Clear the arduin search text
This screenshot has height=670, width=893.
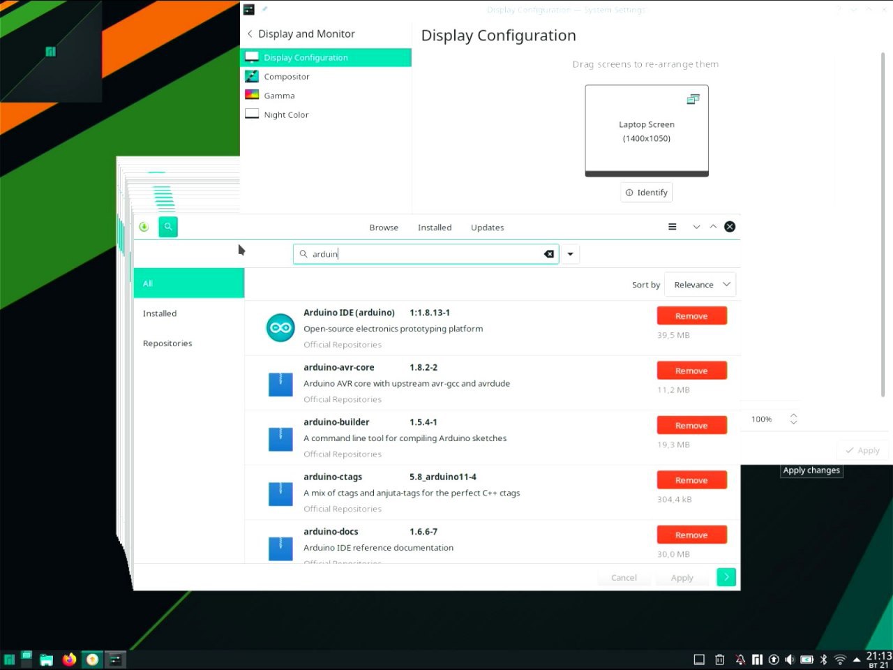[x=549, y=254]
